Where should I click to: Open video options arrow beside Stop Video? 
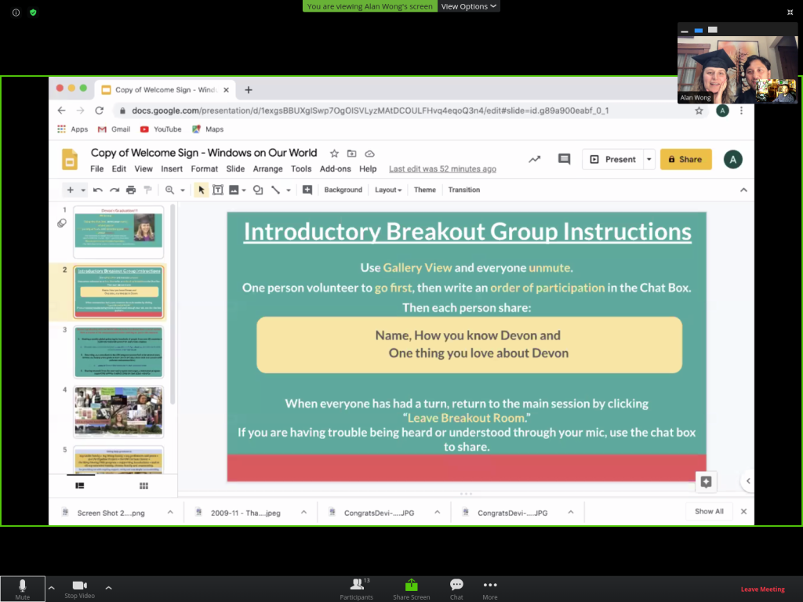click(x=108, y=587)
